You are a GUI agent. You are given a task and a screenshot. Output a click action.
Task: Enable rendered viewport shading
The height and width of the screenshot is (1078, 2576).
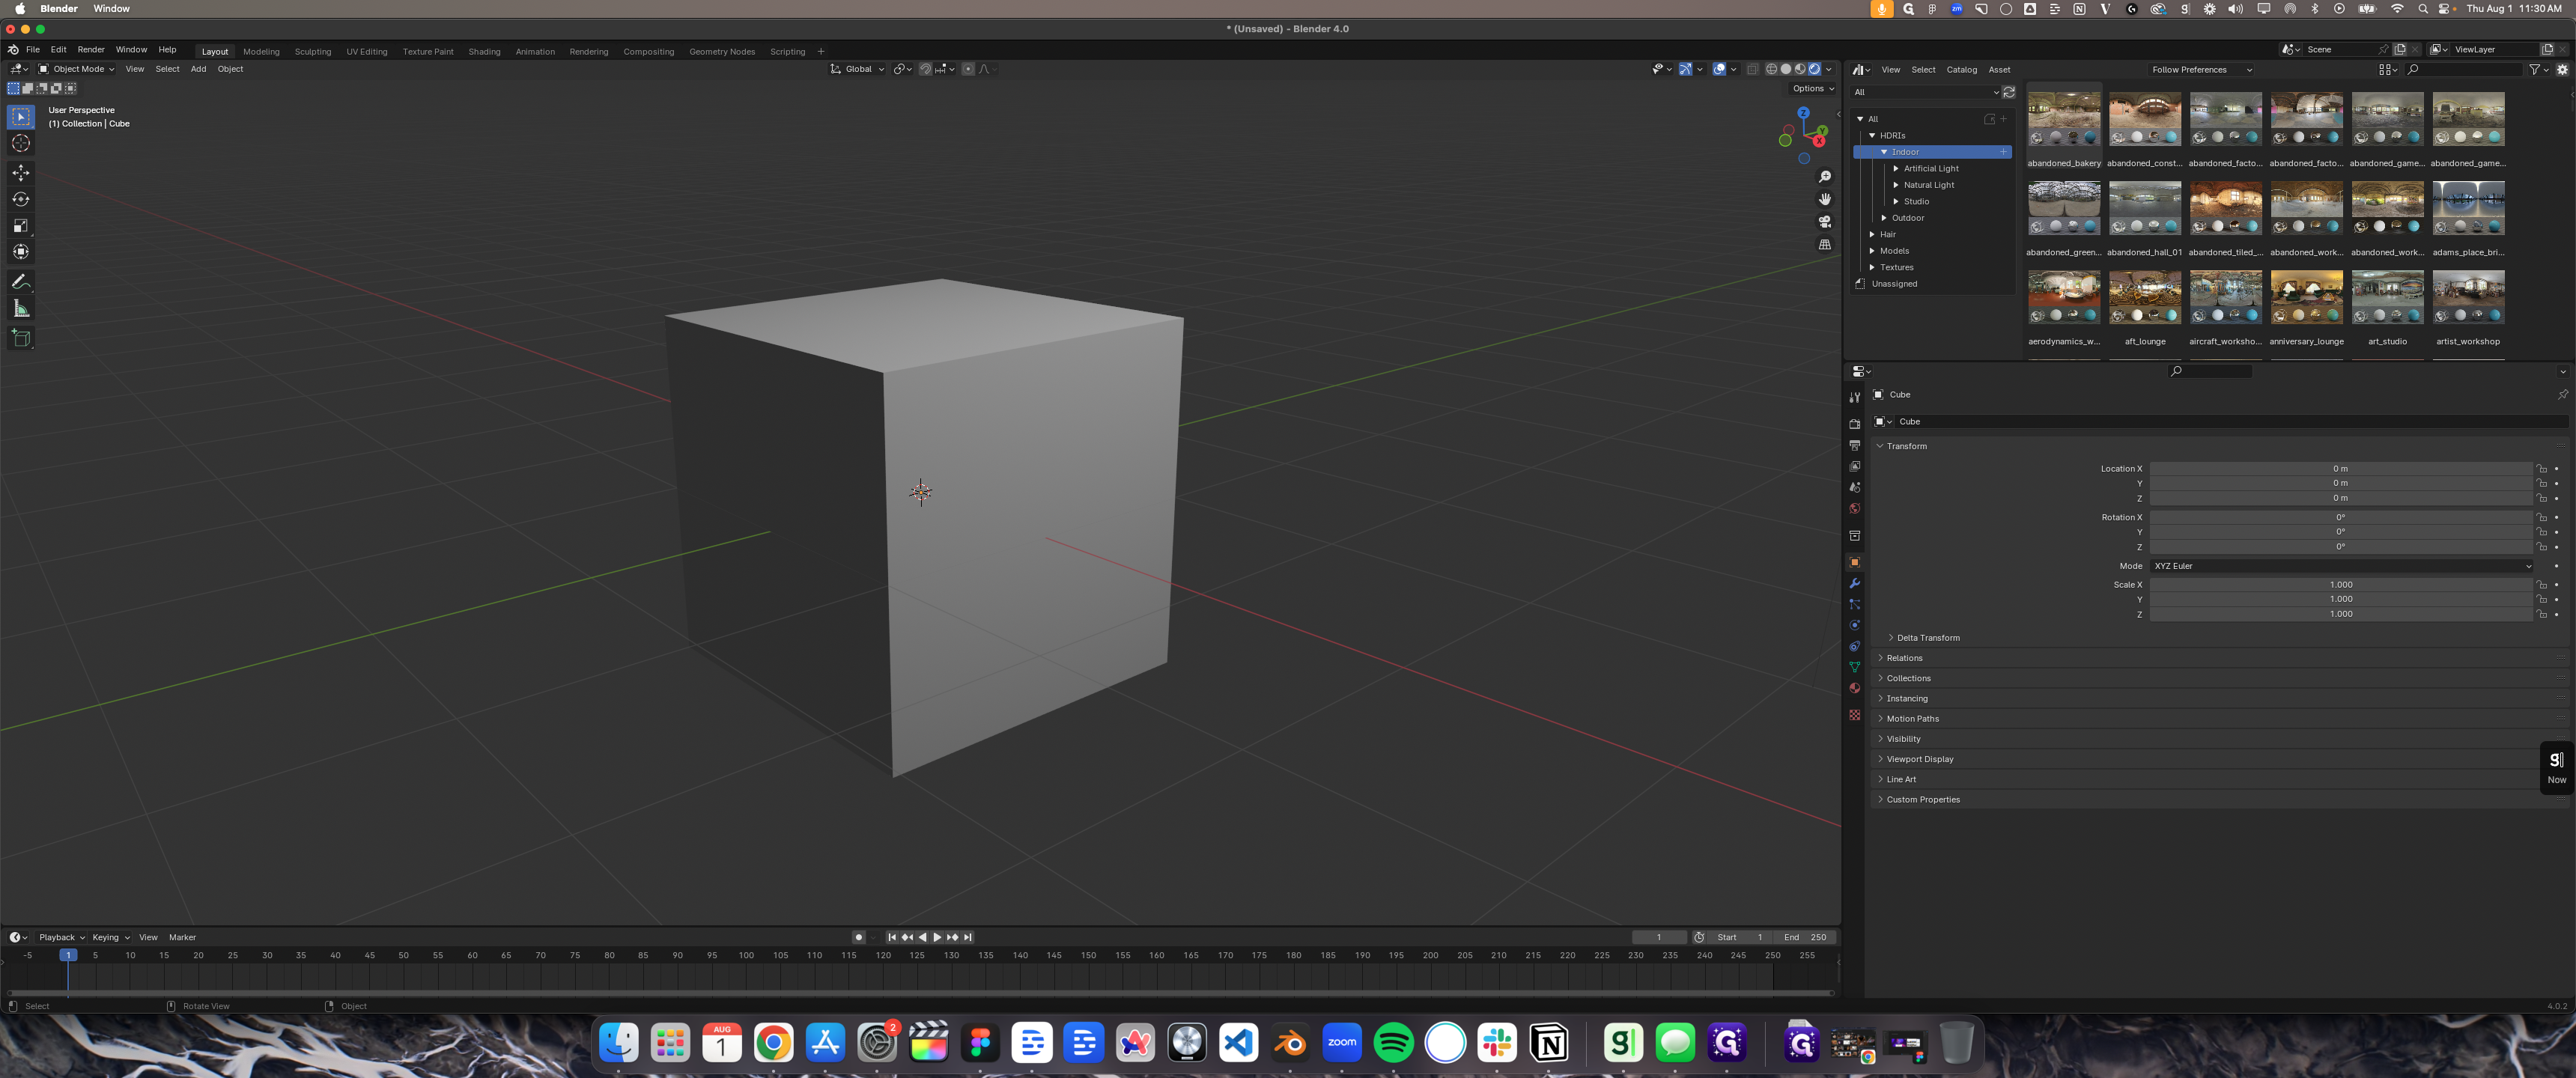(1814, 69)
